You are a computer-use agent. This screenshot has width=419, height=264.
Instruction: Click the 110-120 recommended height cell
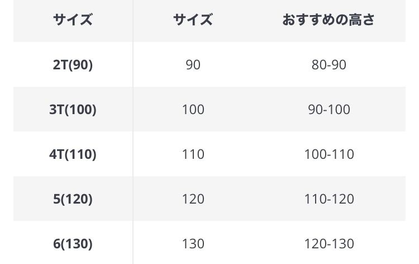(x=328, y=199)
